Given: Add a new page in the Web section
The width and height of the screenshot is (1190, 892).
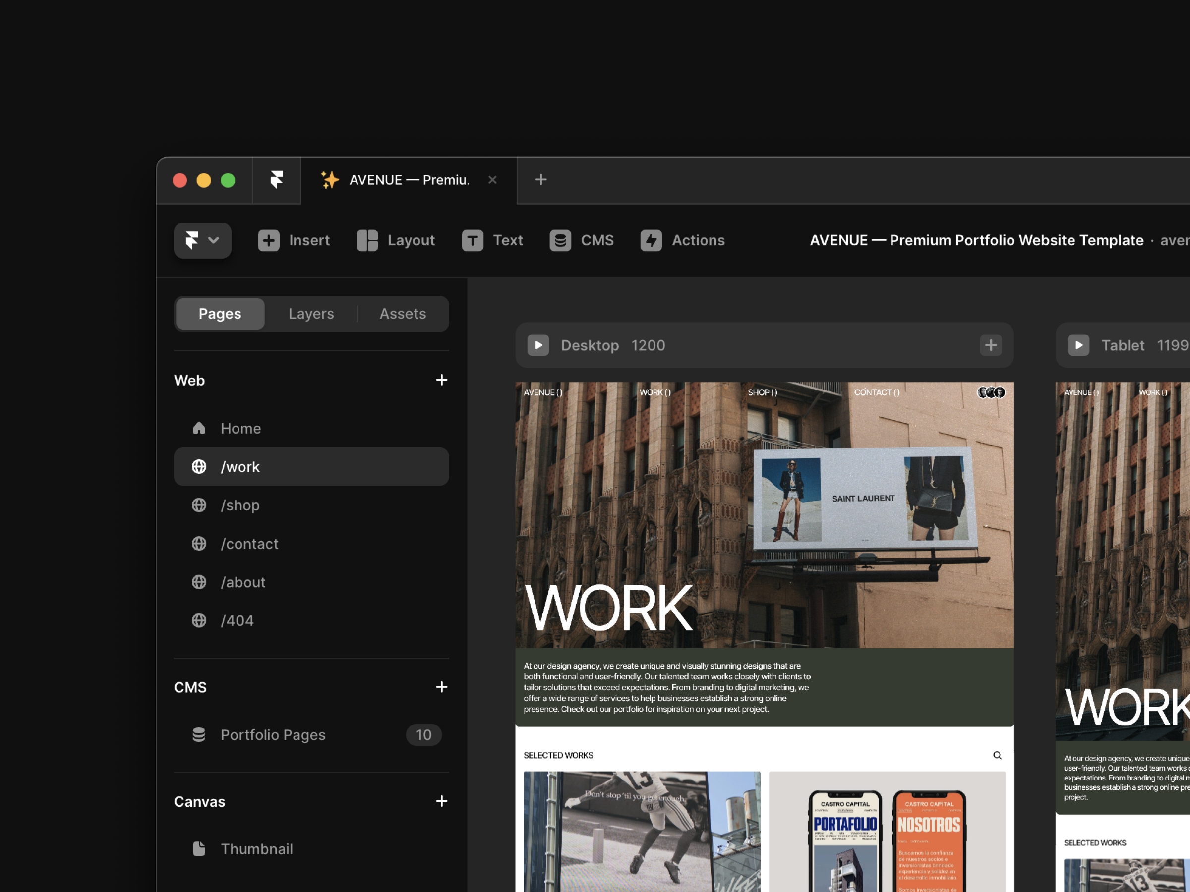Looking at the screenshot, I should (441, 380).
